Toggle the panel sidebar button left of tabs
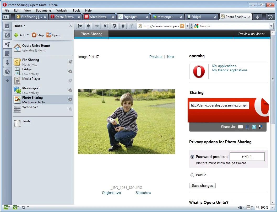 click(x=6, y=17)
